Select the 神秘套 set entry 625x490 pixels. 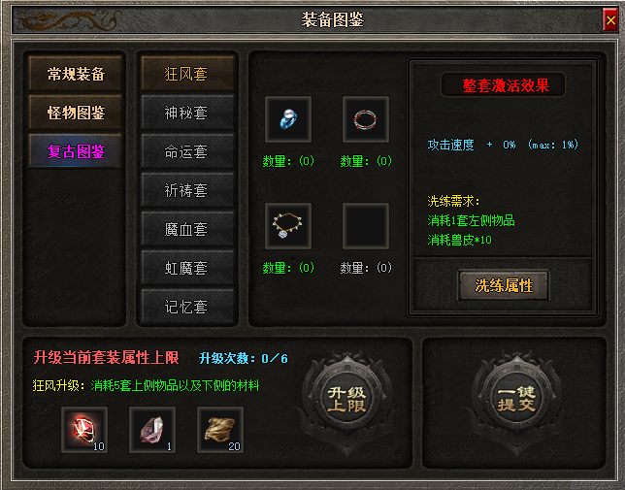187,113
